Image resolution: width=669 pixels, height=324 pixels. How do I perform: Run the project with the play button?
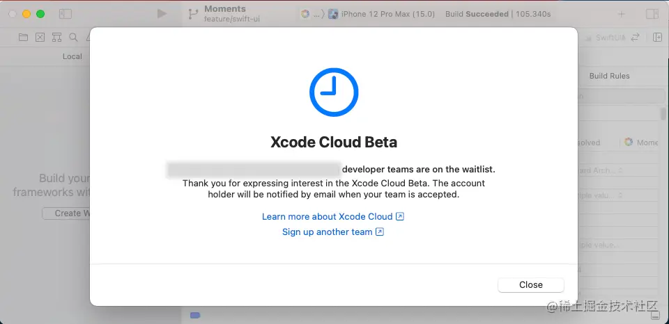[162, 14]
